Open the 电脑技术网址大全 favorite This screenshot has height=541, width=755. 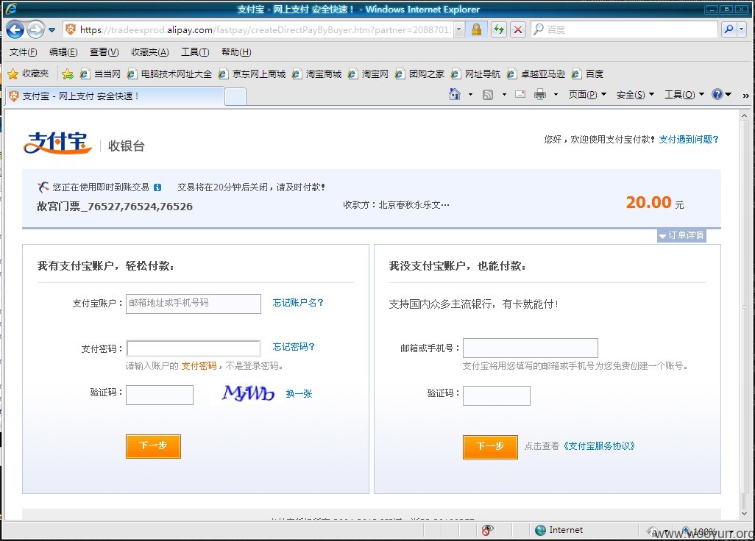click(169, 74)
